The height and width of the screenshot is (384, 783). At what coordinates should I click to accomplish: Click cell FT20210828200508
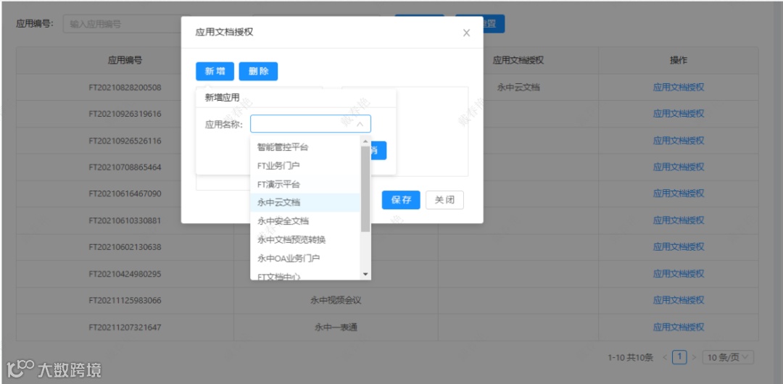click(x=125, y=88)
